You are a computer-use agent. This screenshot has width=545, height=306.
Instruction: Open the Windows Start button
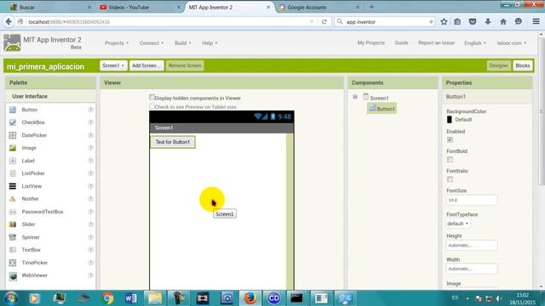click(11, 298)
